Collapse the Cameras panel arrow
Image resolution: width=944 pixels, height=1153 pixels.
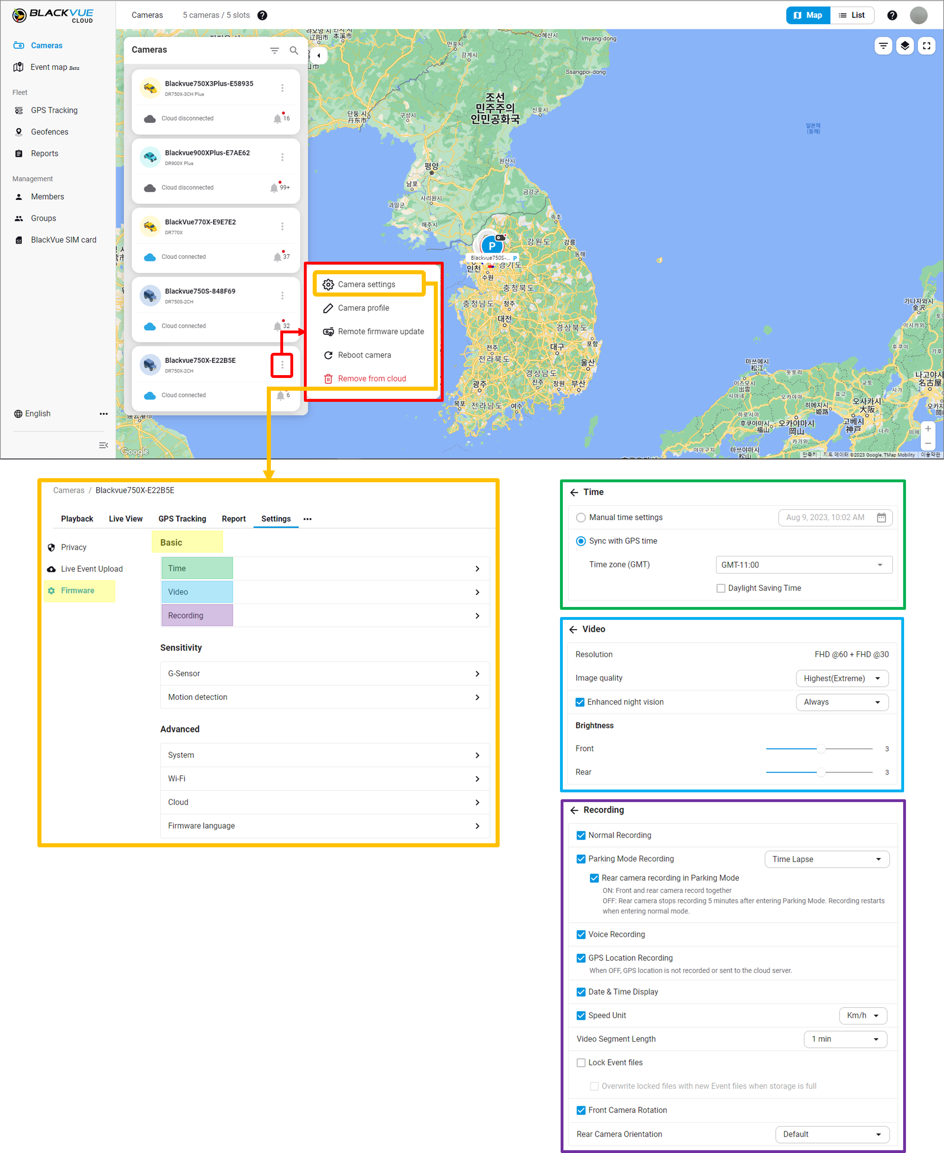point(319,55)
